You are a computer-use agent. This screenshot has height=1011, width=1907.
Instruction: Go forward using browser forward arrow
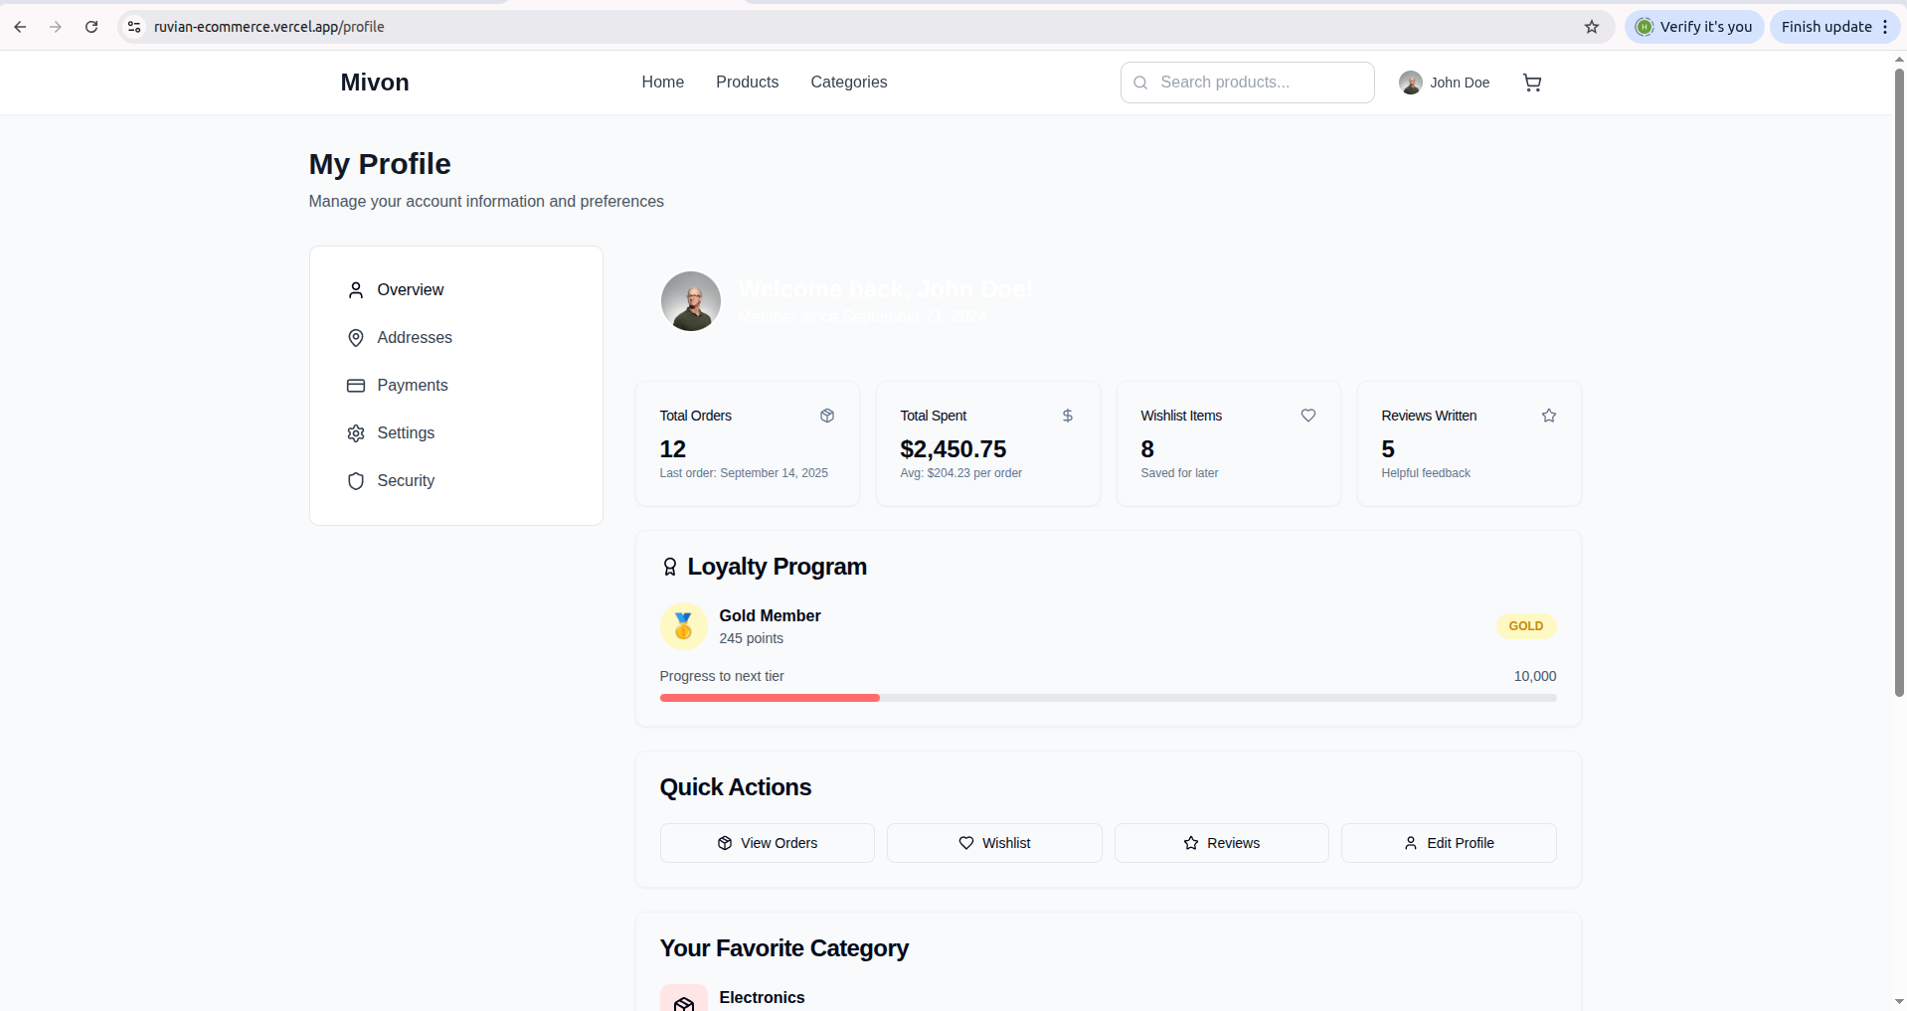pos(56,27)
